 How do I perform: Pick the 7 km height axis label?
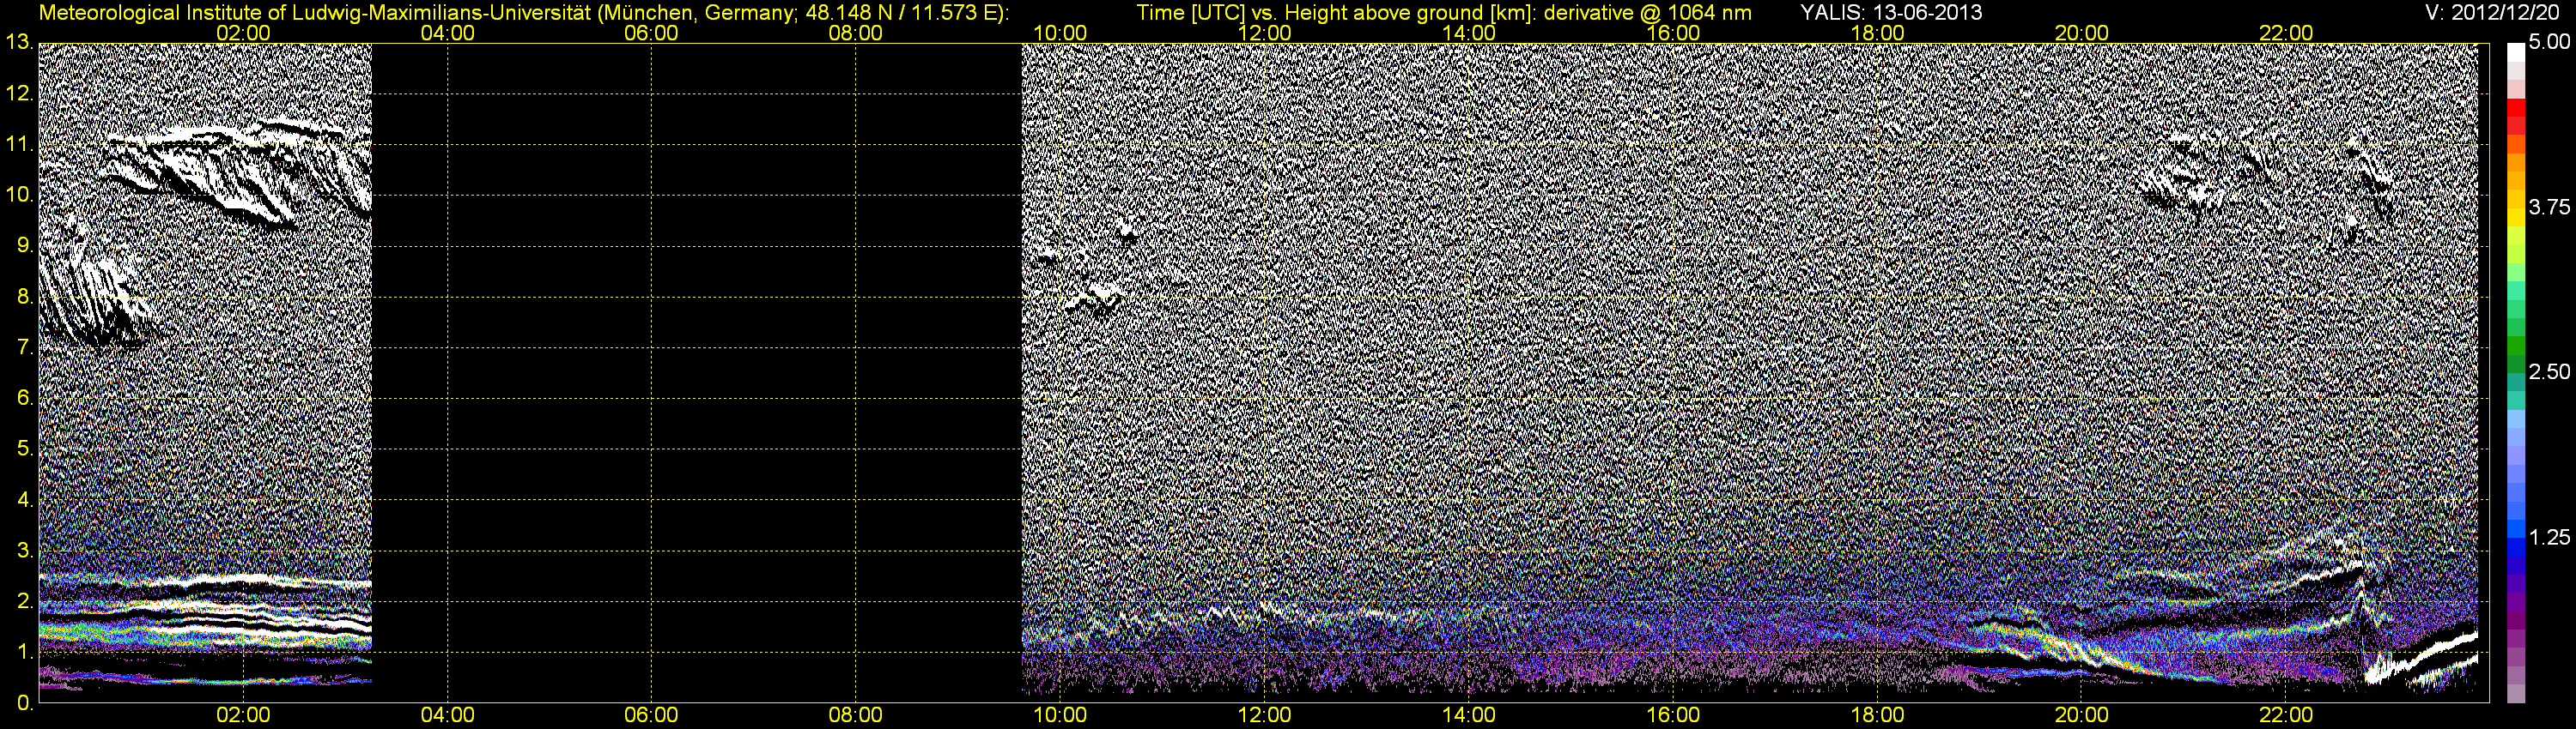point(24,346)
